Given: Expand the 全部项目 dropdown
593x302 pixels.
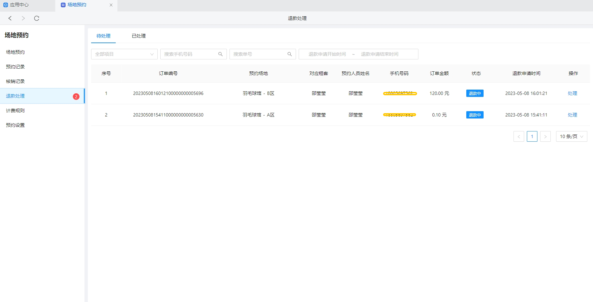Looking at the screenshot, I should (124, 54).
